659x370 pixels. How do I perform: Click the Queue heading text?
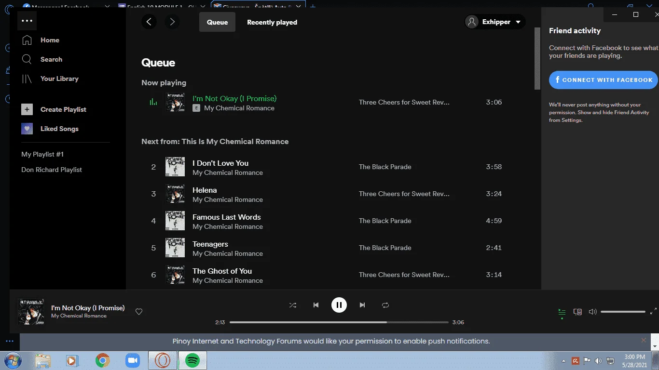coord(158,63)
